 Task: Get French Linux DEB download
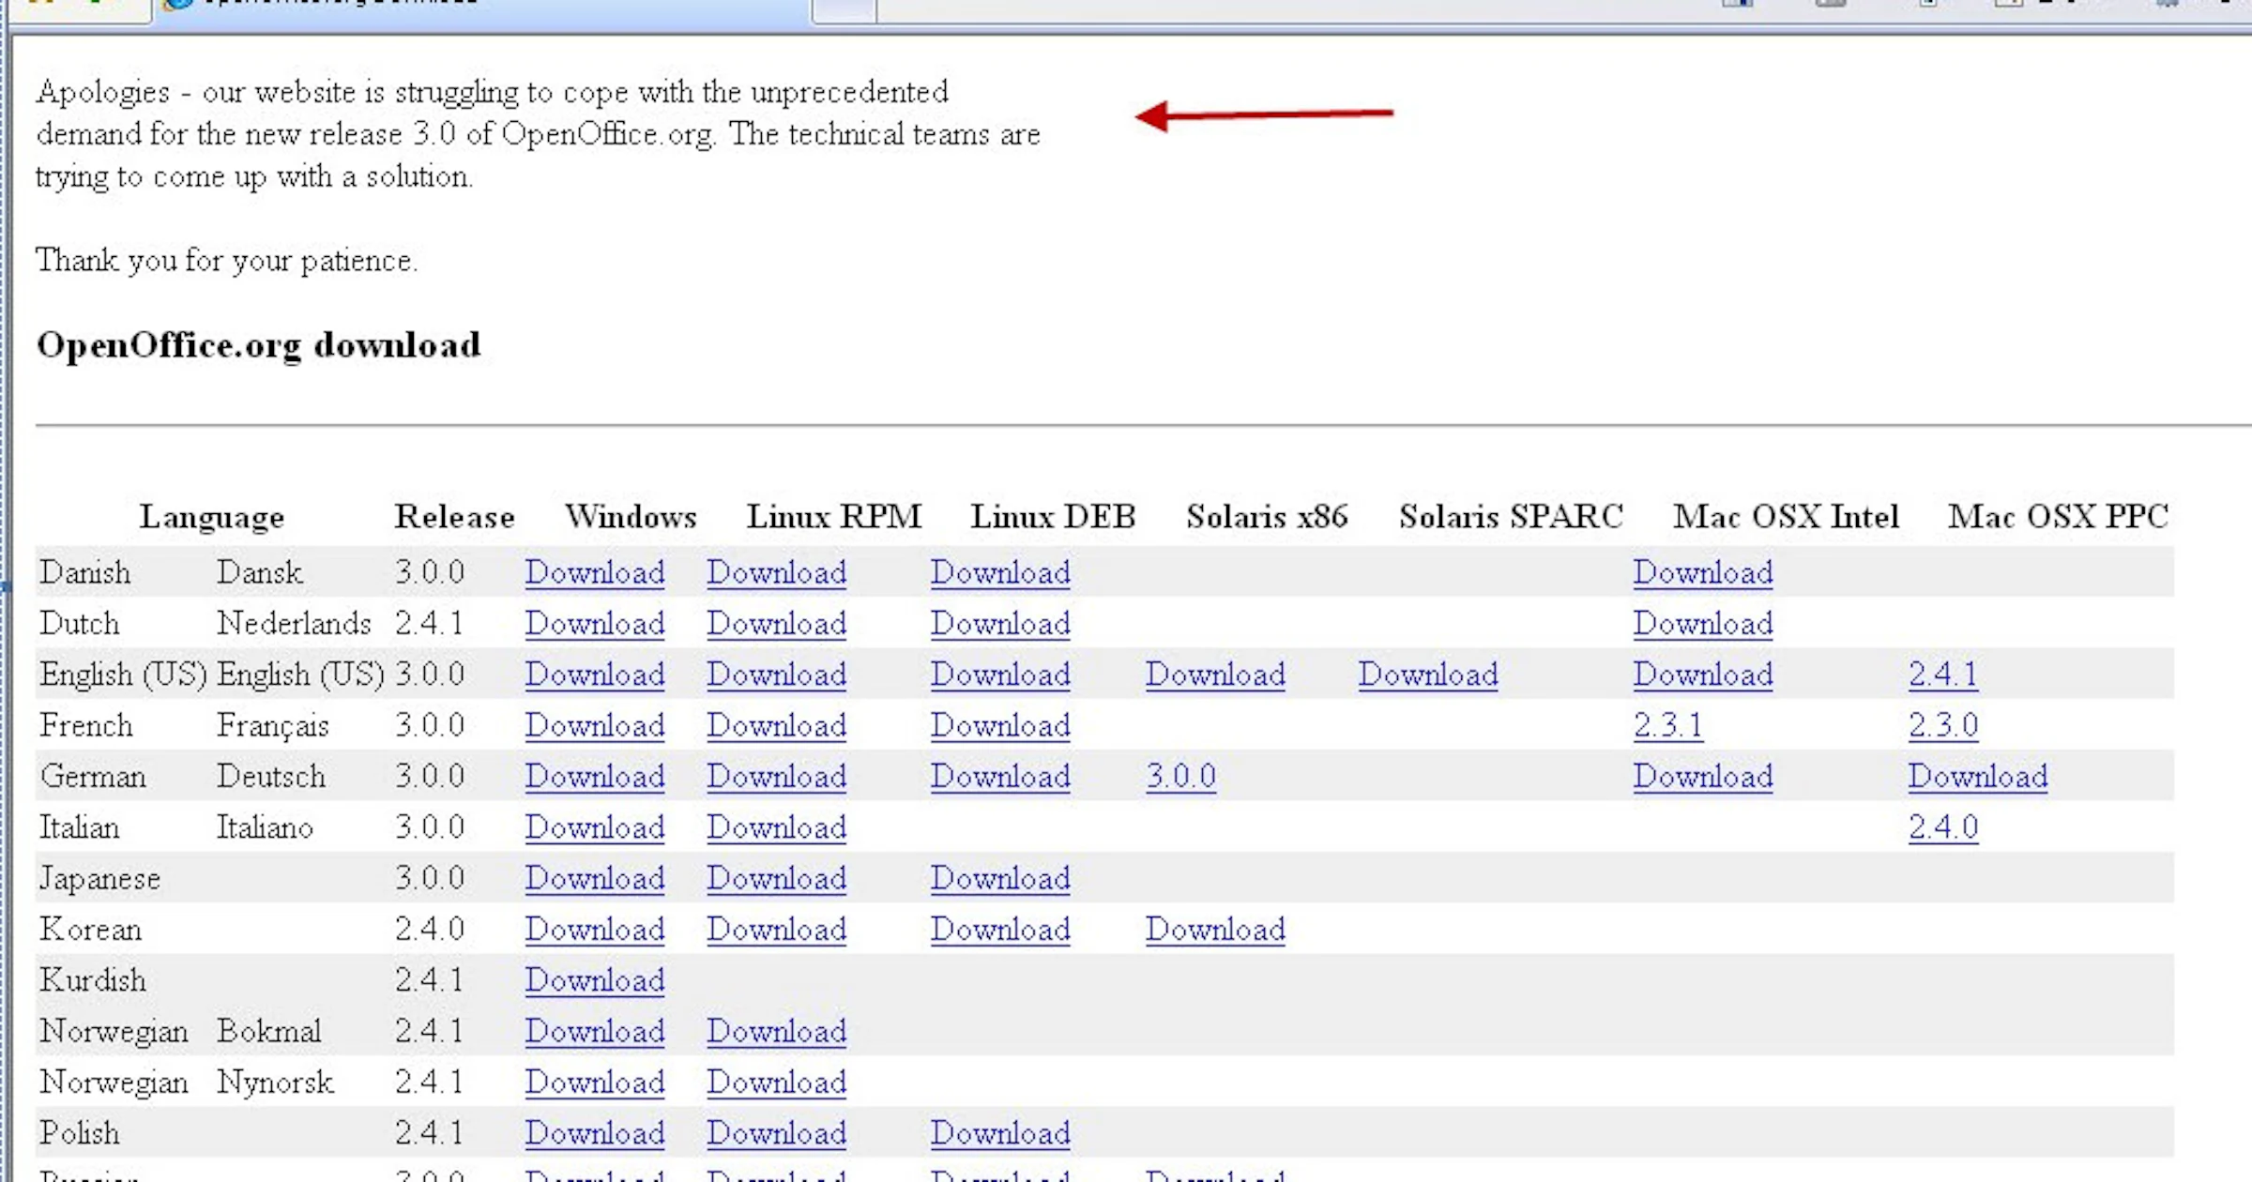click(x=1000, y=725)
